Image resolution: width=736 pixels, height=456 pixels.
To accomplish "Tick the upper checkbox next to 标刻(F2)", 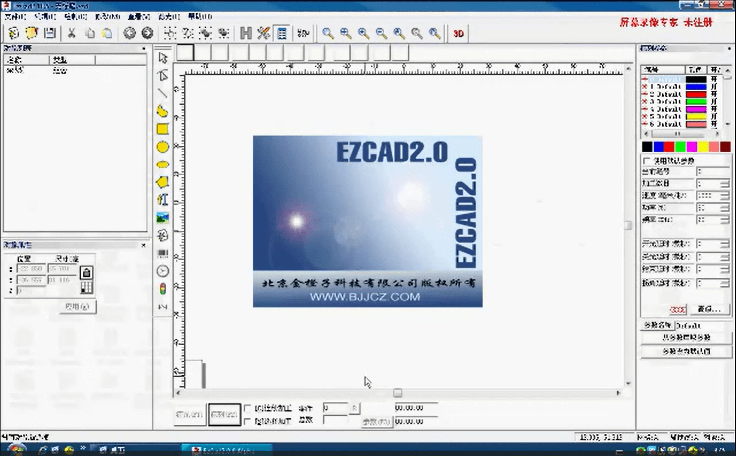I will [247, 408].
